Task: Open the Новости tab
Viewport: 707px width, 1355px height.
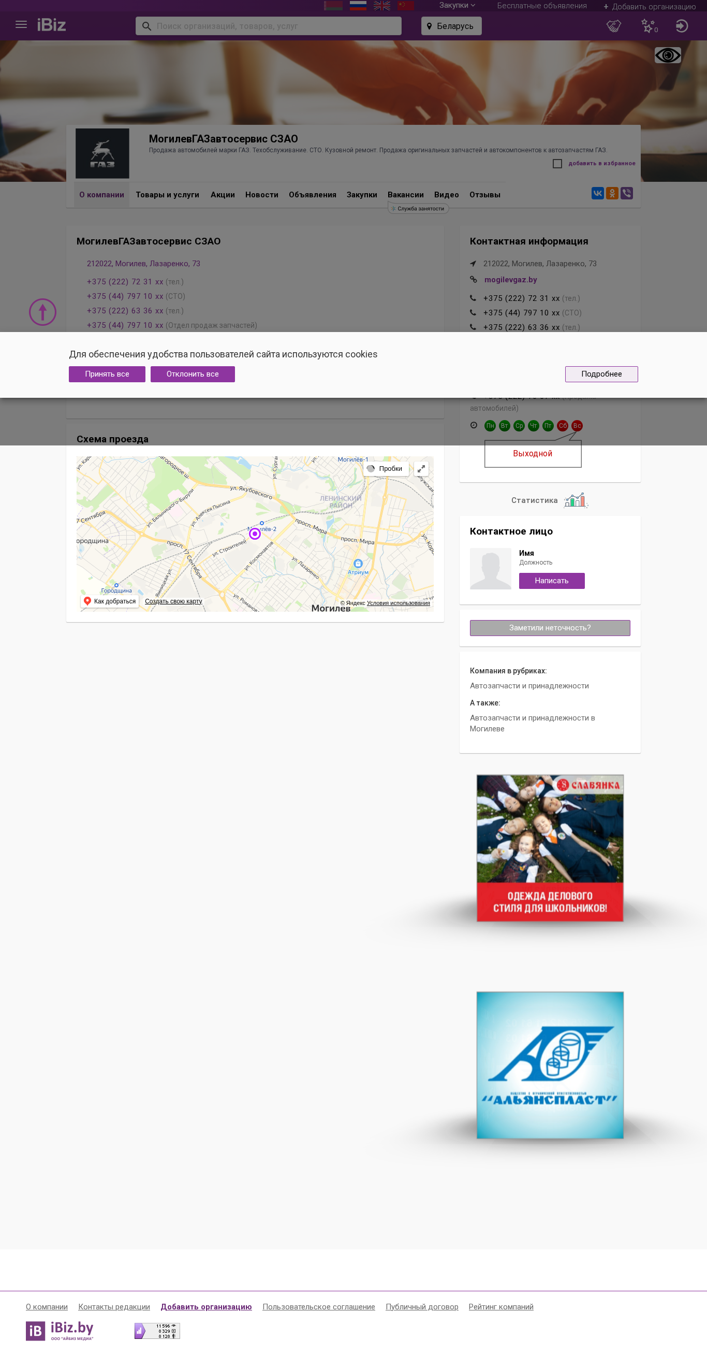Action: (x=262, y=195)
